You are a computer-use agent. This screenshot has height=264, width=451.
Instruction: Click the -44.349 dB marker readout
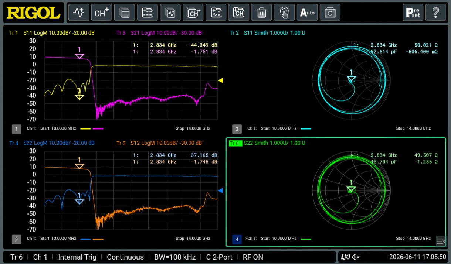tap(203, 45)
